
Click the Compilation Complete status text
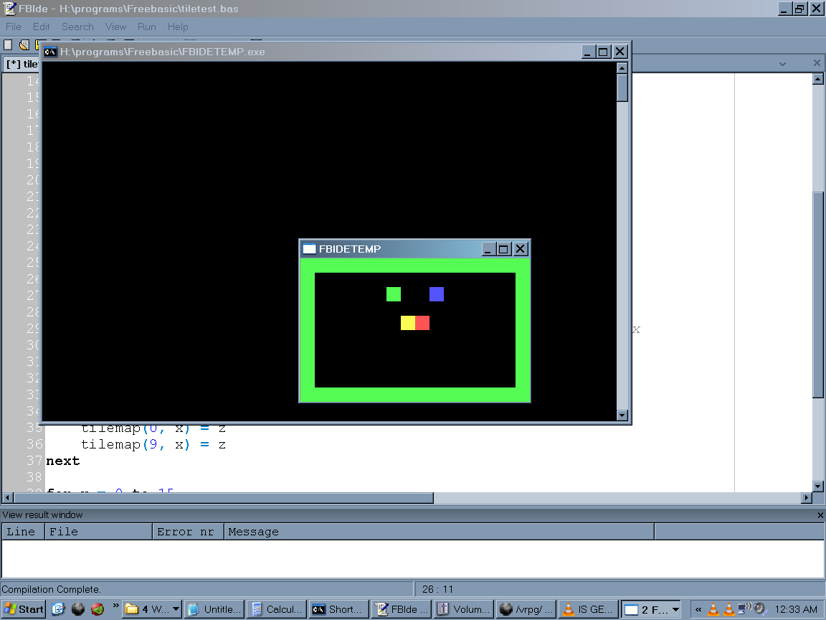click(x=51, y=589)
